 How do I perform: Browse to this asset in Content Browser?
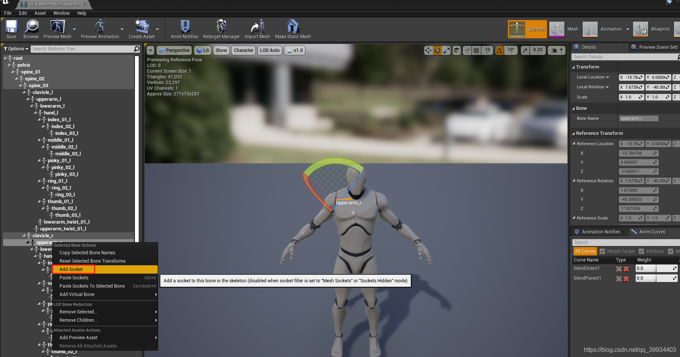click(31, 29)
